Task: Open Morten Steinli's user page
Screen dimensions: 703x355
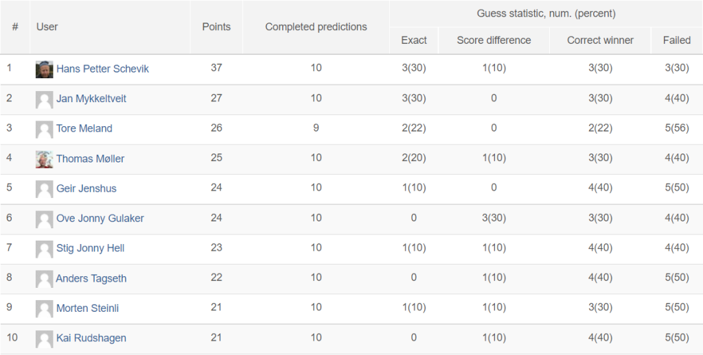Action: tap(87, 308)
